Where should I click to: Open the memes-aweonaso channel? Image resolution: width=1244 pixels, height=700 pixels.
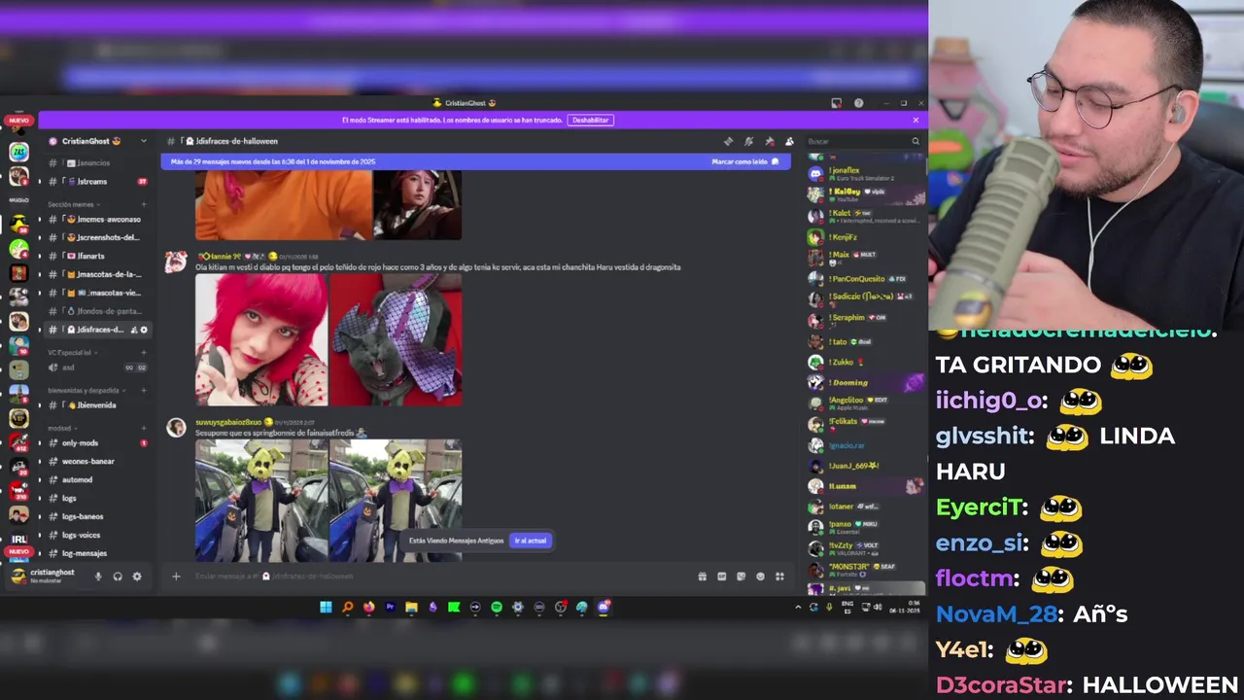tap(97, 220)
